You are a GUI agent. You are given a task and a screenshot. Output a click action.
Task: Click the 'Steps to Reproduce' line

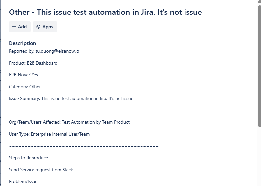click(29, 158)
